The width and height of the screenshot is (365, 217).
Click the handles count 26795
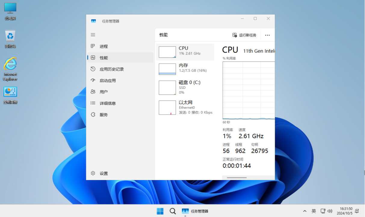(260, 151)
